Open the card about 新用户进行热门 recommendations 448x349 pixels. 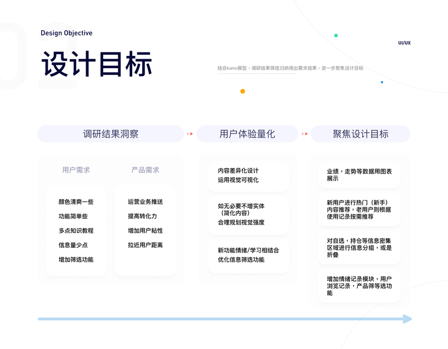(x=359, y=209)
